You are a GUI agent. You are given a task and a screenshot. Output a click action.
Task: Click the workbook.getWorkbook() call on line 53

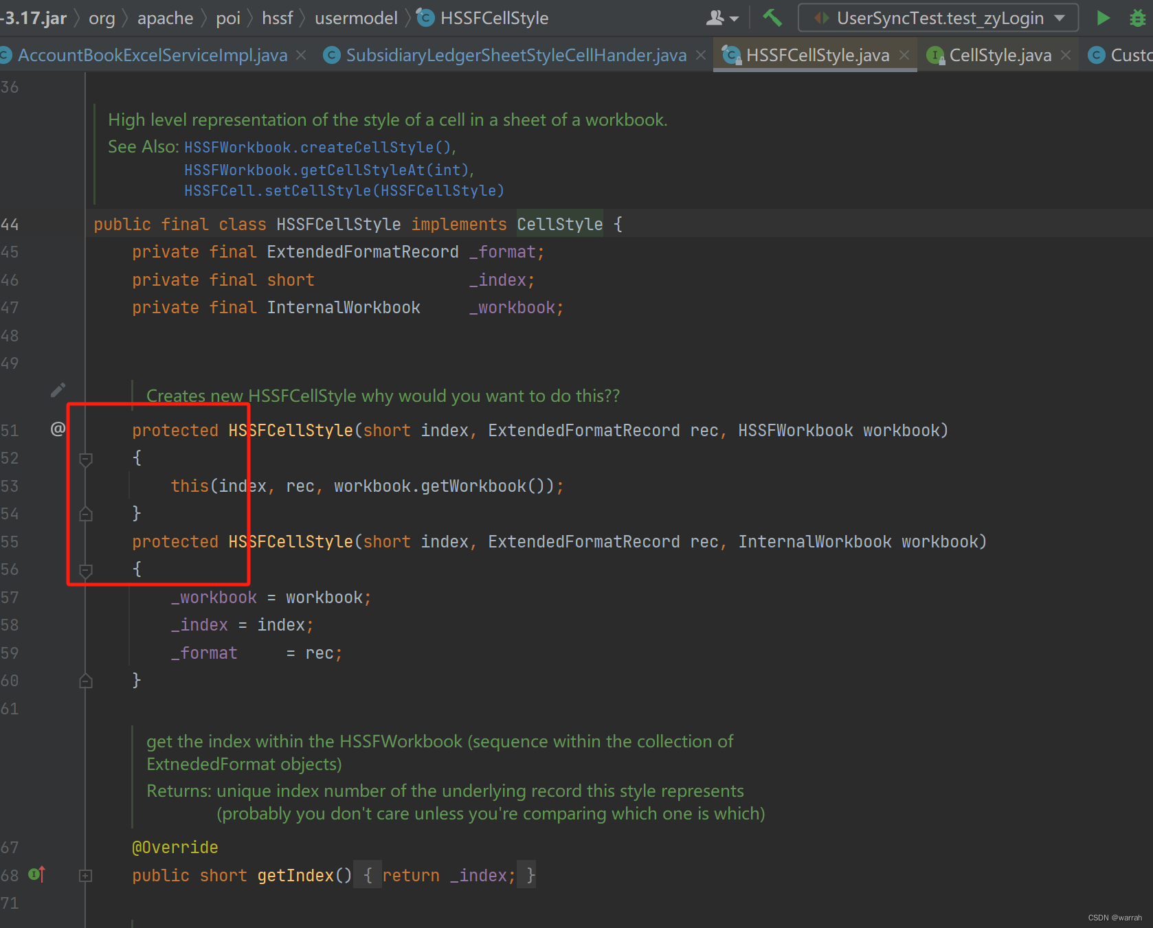[x=444, y=486]
